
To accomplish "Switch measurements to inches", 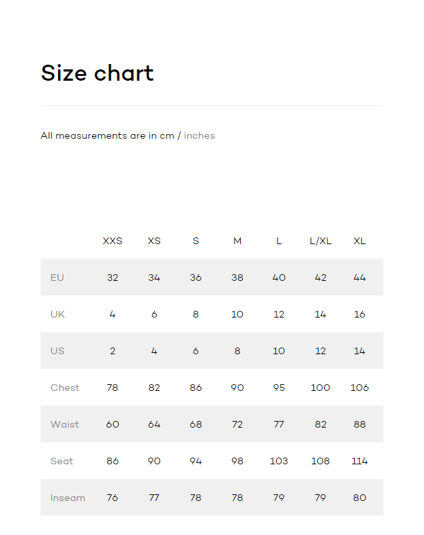I will coord(199,136).
